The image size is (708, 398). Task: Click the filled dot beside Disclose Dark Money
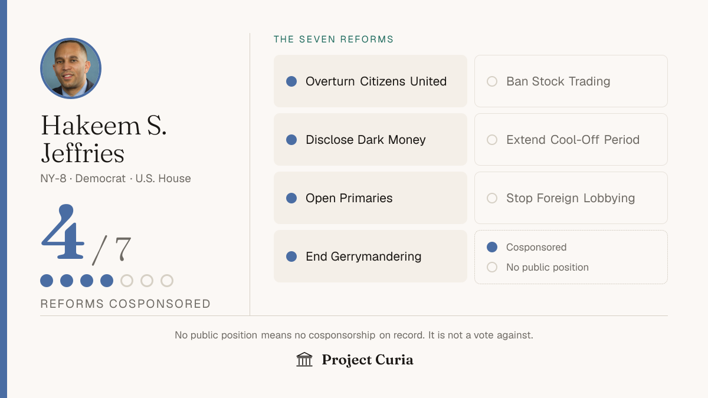click(x=291, y=140)
